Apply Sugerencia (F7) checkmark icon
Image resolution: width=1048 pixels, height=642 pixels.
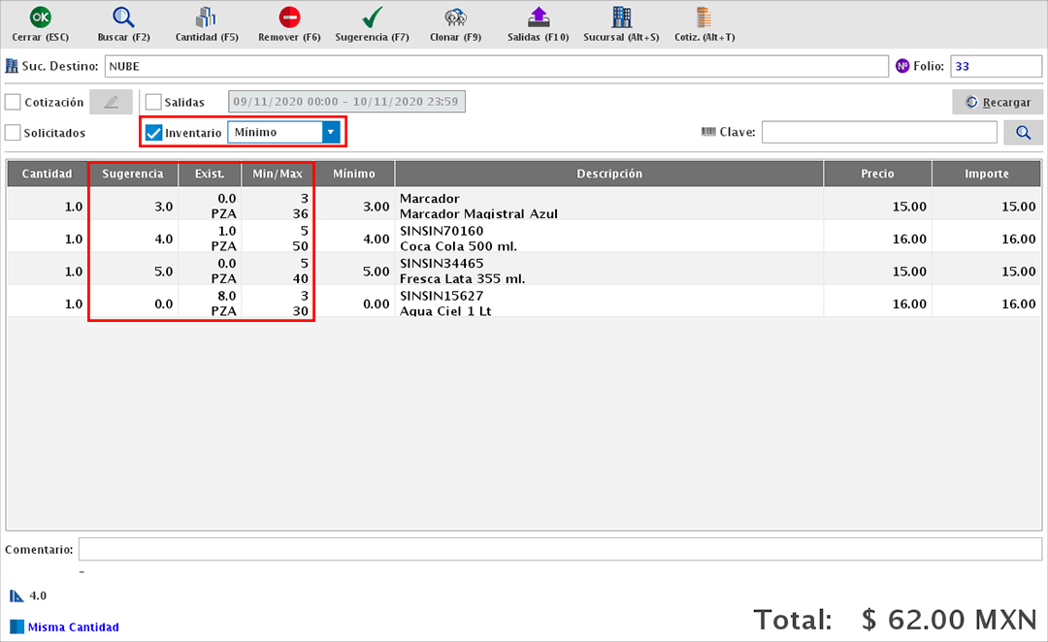(372, 17)
